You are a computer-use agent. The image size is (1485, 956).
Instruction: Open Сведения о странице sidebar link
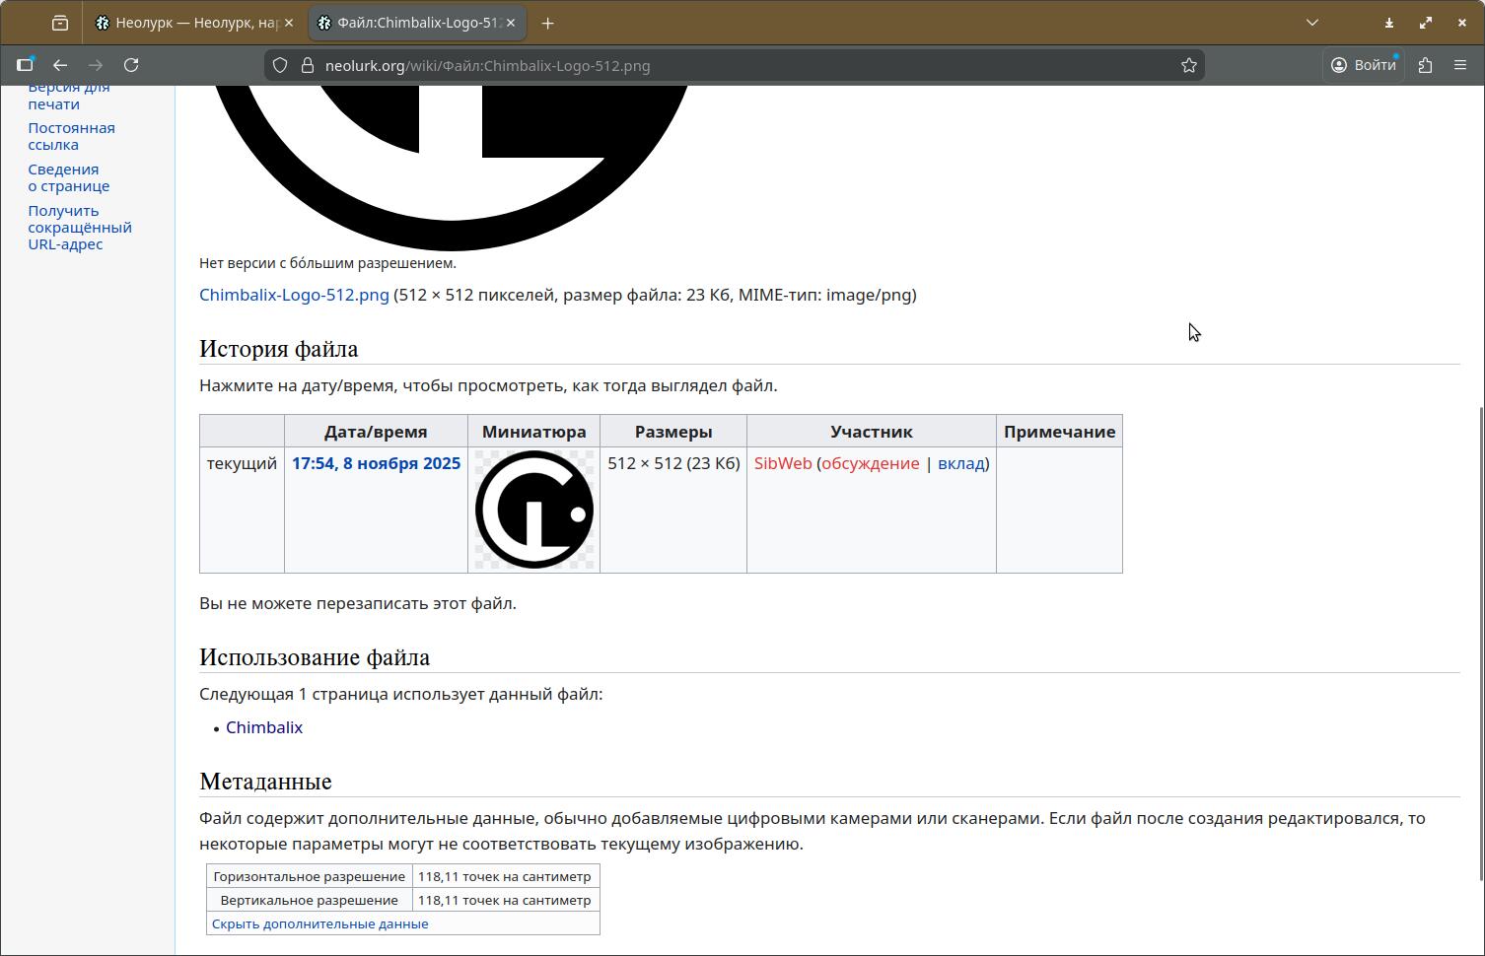[x=69, y=177]
